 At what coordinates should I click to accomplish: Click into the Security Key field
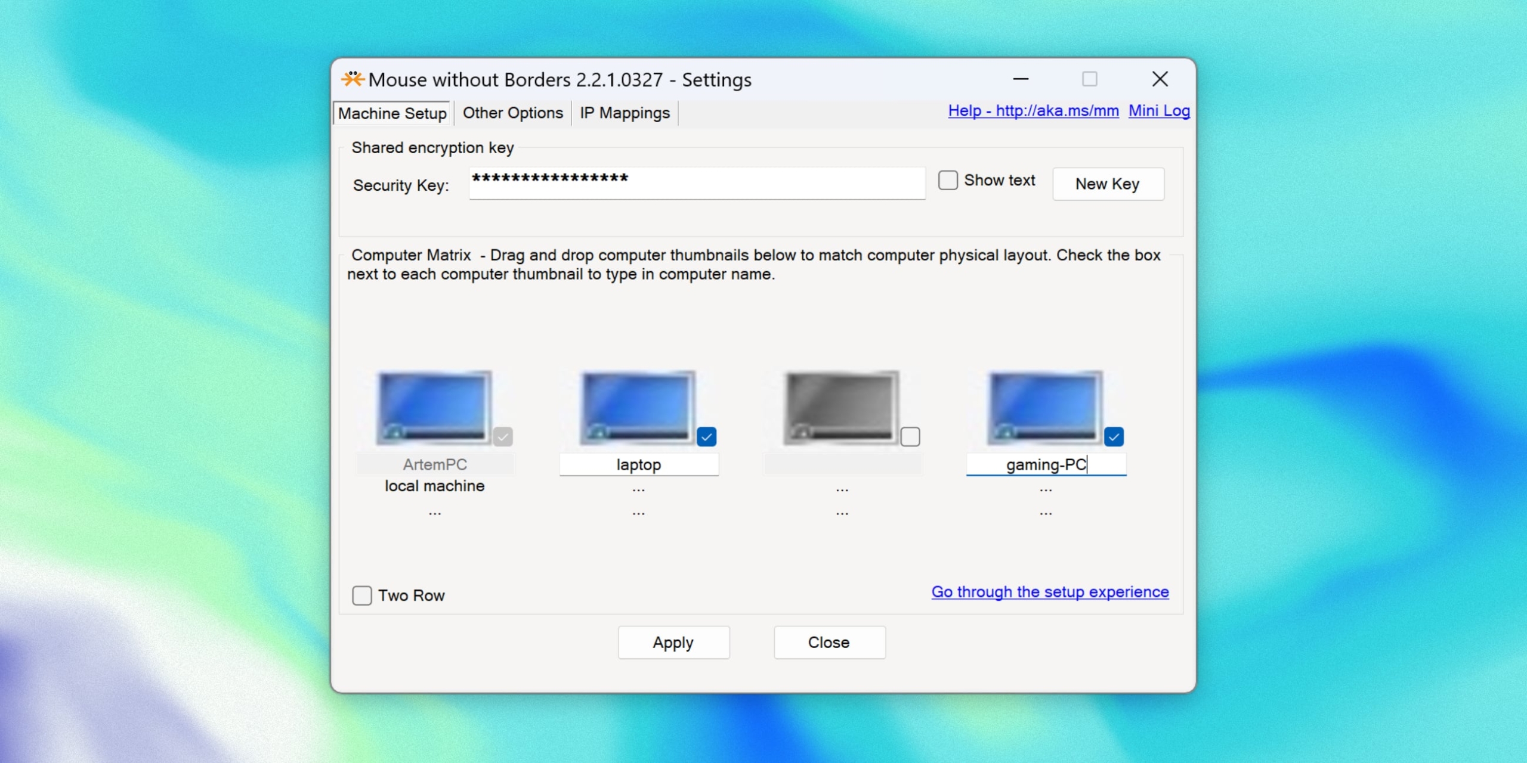(x=697, y=184)
